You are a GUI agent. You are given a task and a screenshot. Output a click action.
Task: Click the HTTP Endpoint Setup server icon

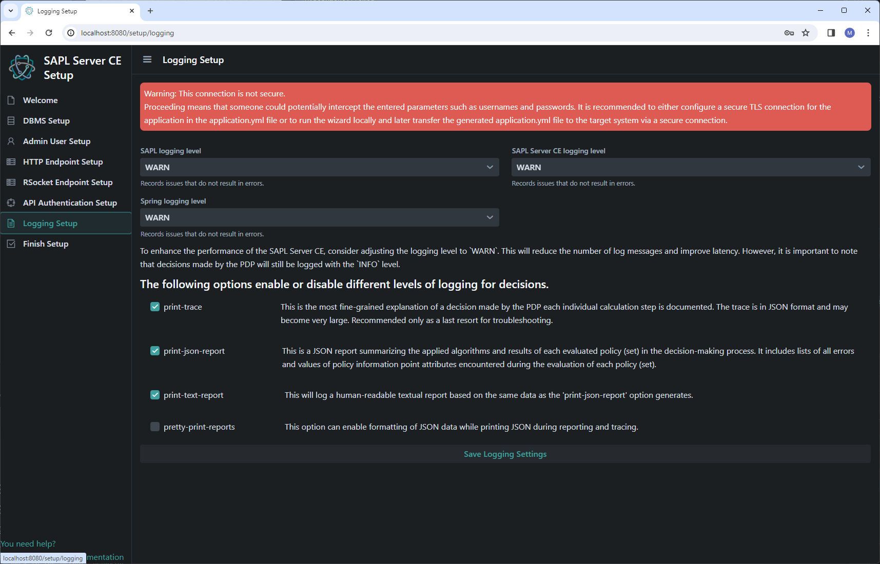(x=11, y=162)
